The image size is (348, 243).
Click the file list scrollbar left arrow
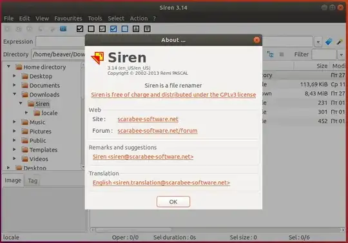(93, 230)
